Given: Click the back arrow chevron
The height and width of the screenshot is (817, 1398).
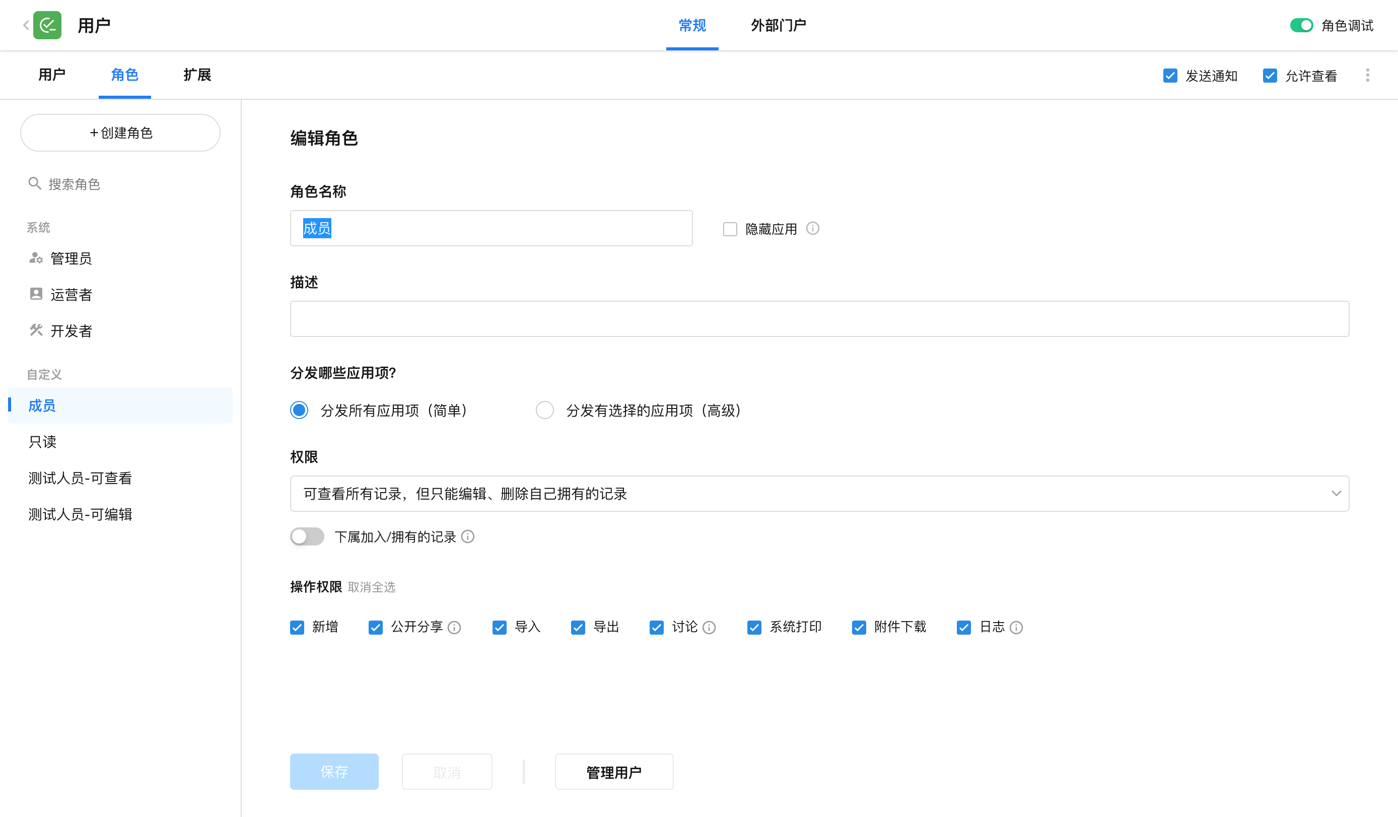Looking at the screenshot, I should 26,25.
